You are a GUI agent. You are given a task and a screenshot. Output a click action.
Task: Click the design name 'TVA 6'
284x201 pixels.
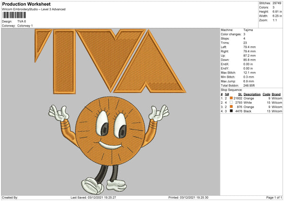click(x=22, y=21)
